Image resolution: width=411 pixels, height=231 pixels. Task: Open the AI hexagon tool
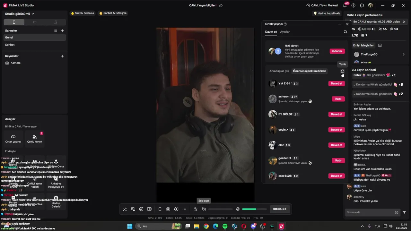[x=141, y=209]
